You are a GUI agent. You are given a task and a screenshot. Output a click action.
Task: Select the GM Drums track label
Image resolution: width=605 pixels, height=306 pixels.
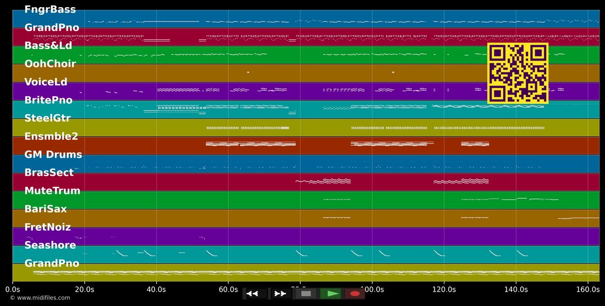tap(53, 154)
